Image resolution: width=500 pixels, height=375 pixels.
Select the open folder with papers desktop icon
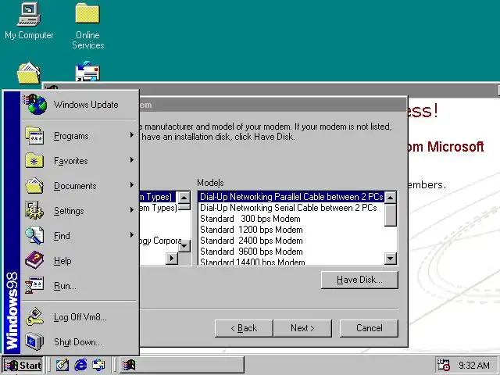point(29,73)
